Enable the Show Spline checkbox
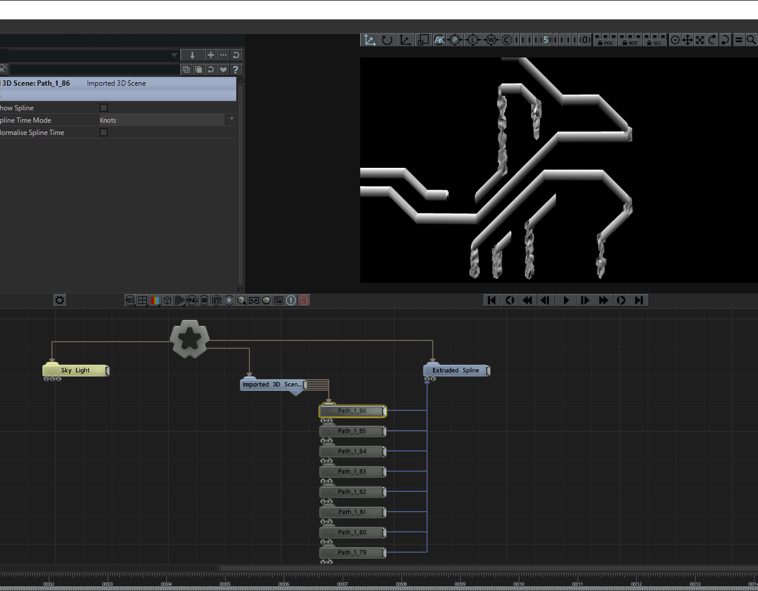Image resolution: width=758 pixels, height=591 pixels. 103,107
